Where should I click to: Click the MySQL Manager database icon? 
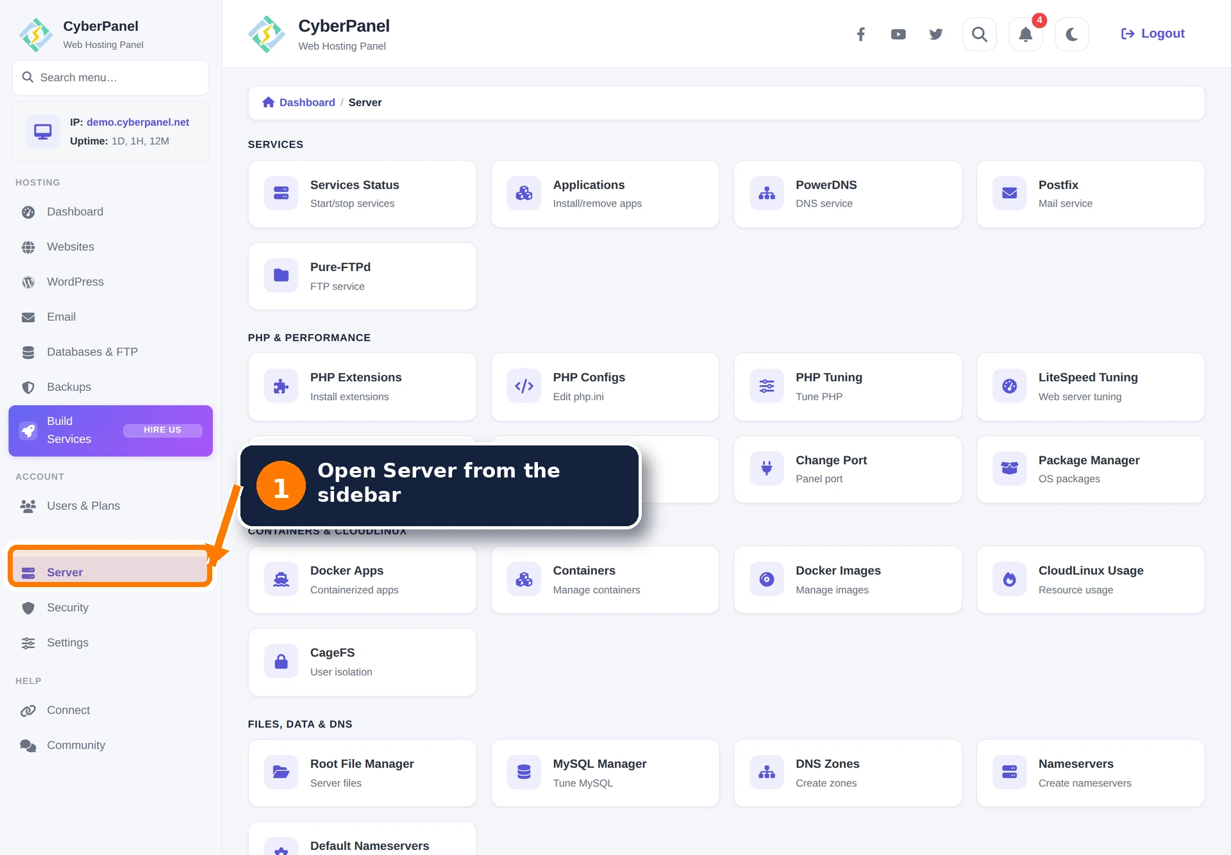[524, 772]
